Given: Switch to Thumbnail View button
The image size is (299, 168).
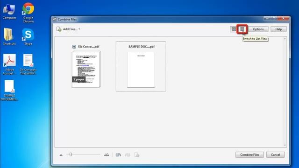Looking at the screenshot, I should pyautogui.click(x=234, y=29).
